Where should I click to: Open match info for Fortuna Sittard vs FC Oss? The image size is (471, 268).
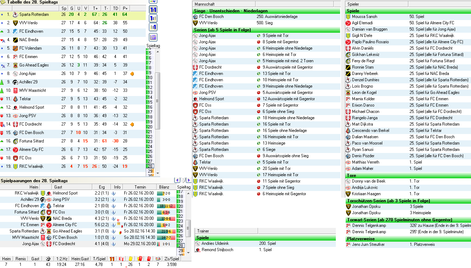click(113, 212)
